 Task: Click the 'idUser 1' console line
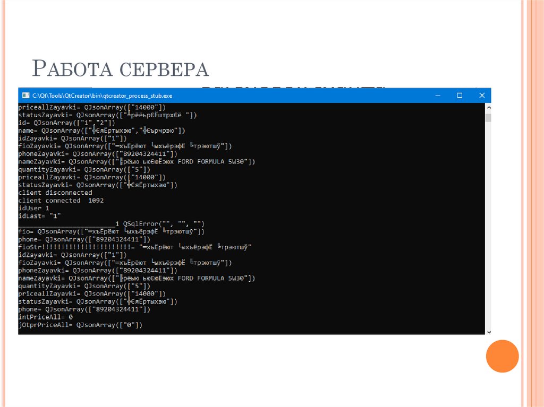tap(33, 209)
